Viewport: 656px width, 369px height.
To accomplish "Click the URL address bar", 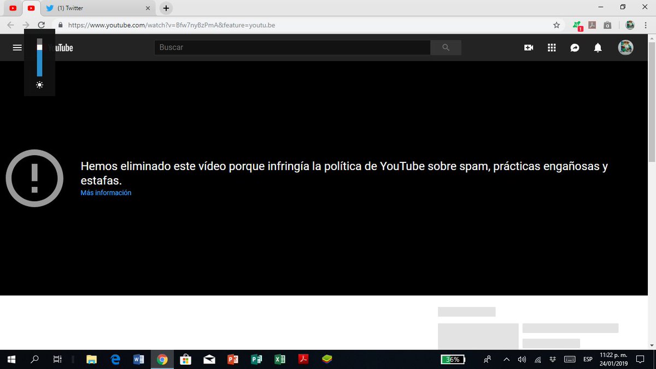I will click(306, 25).
